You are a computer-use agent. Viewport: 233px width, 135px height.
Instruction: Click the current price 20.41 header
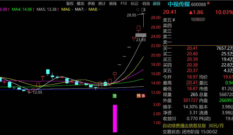click(x=170, y=12)
